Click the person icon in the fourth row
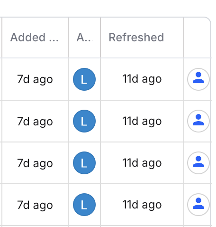This screenshot has width=216, height=227. coord(198,205)
